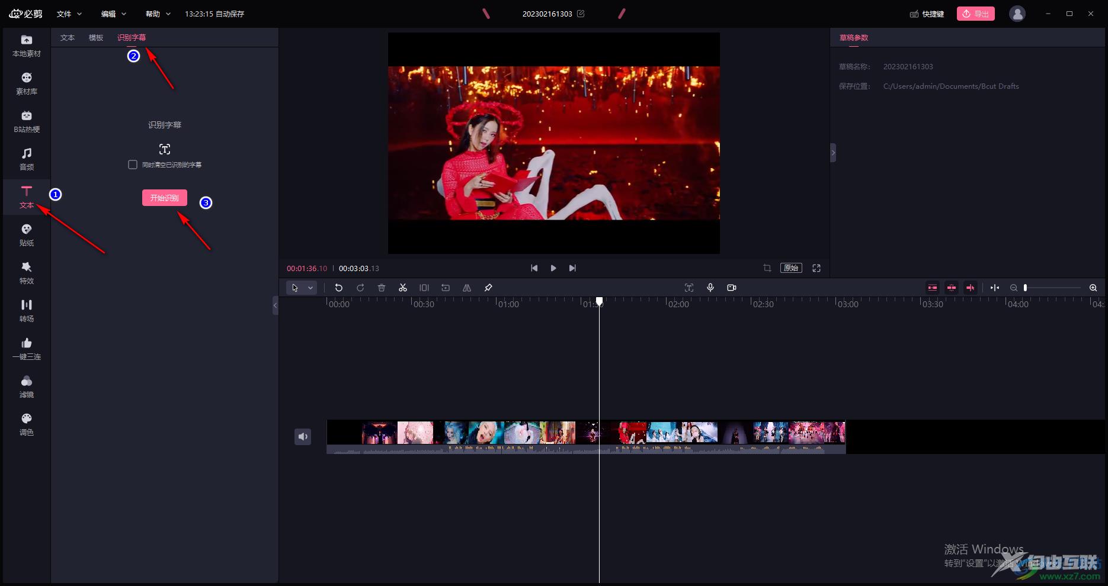Crop the preview with crop icon
The image size is (1108, 586).
tap(767, 268)
